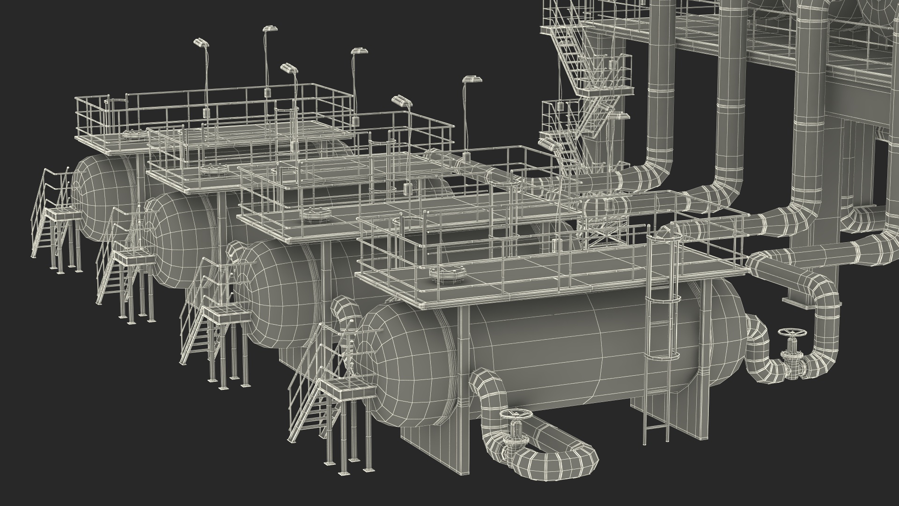The height and width of the screenshot is (506, 899).
Task: Select round hatch on second-nearest platform
Action: coord(317,216)
